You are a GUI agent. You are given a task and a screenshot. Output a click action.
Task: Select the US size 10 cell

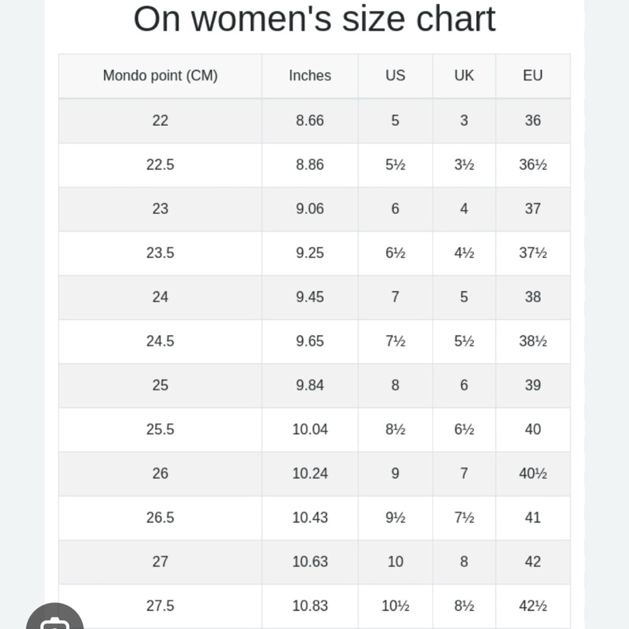click(395, 562)
